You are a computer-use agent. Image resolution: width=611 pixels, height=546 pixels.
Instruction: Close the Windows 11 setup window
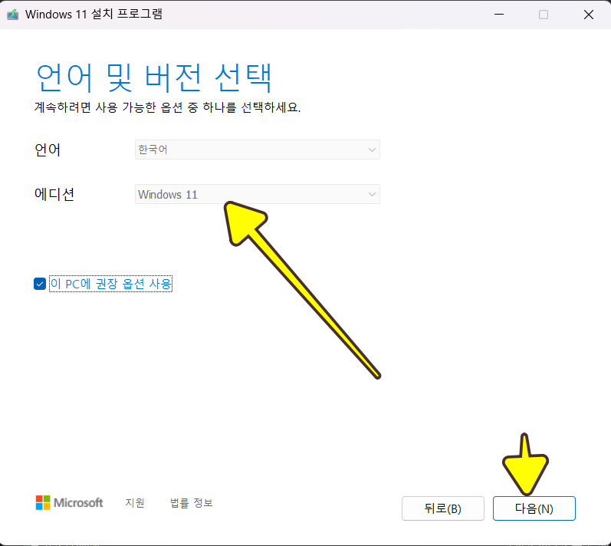[x=589, y=15]
